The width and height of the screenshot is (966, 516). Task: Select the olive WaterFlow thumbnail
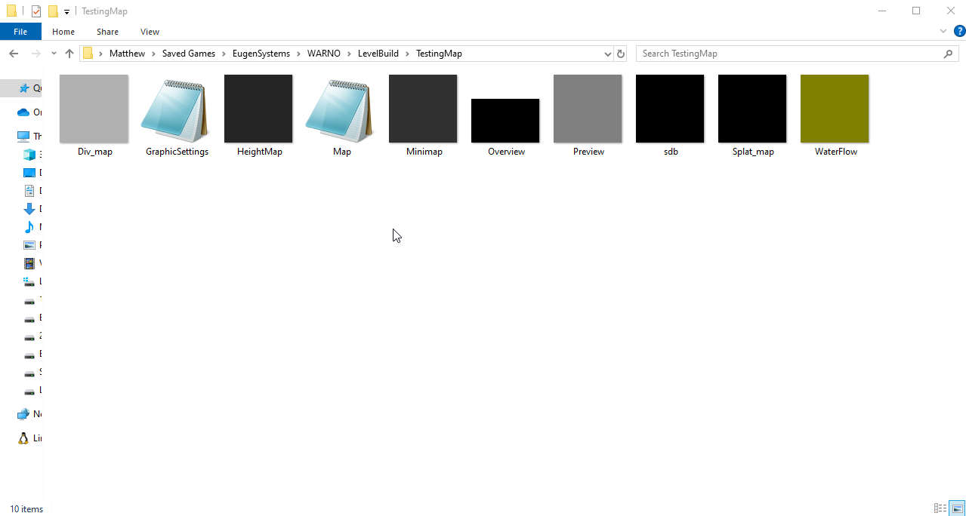[835, 109]
